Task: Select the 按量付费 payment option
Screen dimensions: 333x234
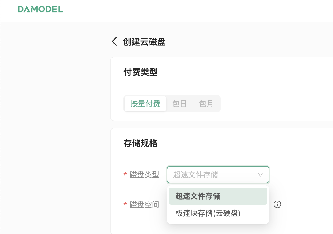Action: coord(145,104)
